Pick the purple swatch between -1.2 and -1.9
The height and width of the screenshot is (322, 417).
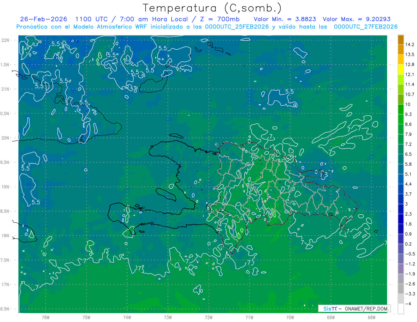coord(401,269)
